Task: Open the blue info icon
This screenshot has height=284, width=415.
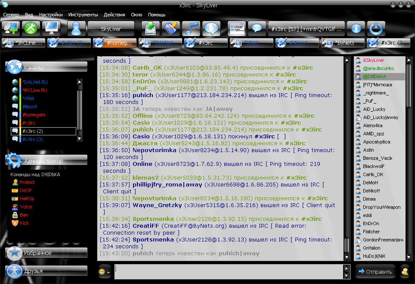Action: 356,28
